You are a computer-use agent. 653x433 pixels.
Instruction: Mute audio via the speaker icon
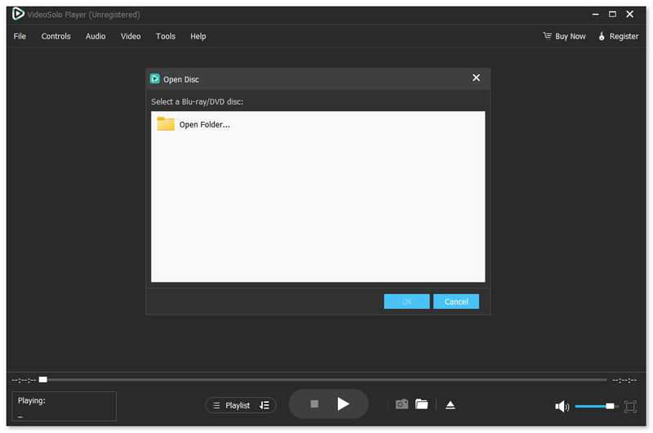point(562,406)
